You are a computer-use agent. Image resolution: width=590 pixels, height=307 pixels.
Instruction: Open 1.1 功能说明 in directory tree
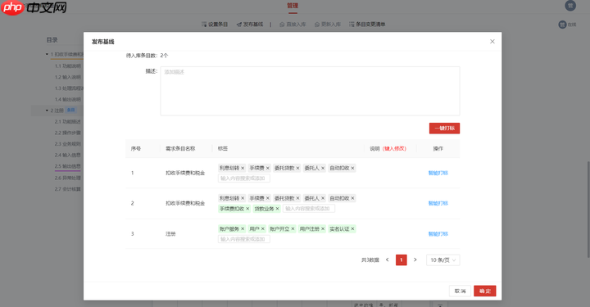point(68,66)
